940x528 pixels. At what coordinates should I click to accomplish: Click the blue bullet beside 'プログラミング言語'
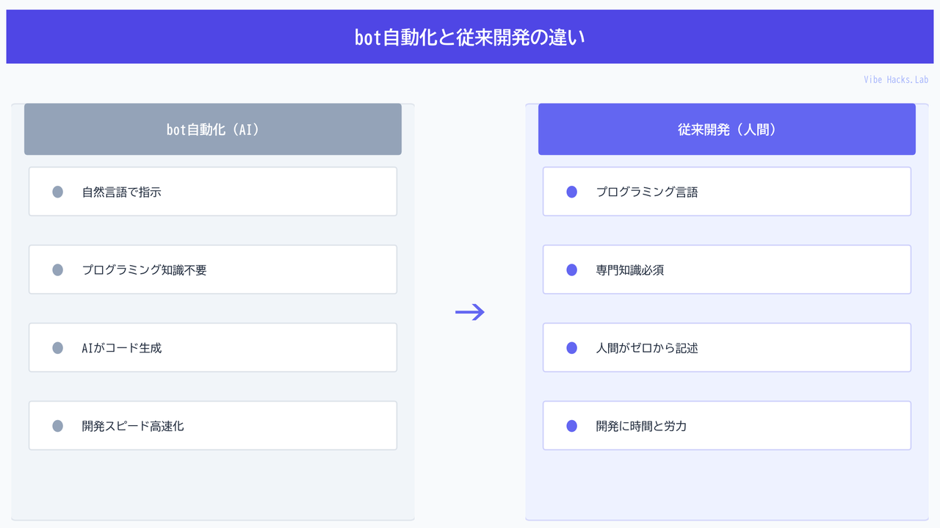[x=572, y=192]
